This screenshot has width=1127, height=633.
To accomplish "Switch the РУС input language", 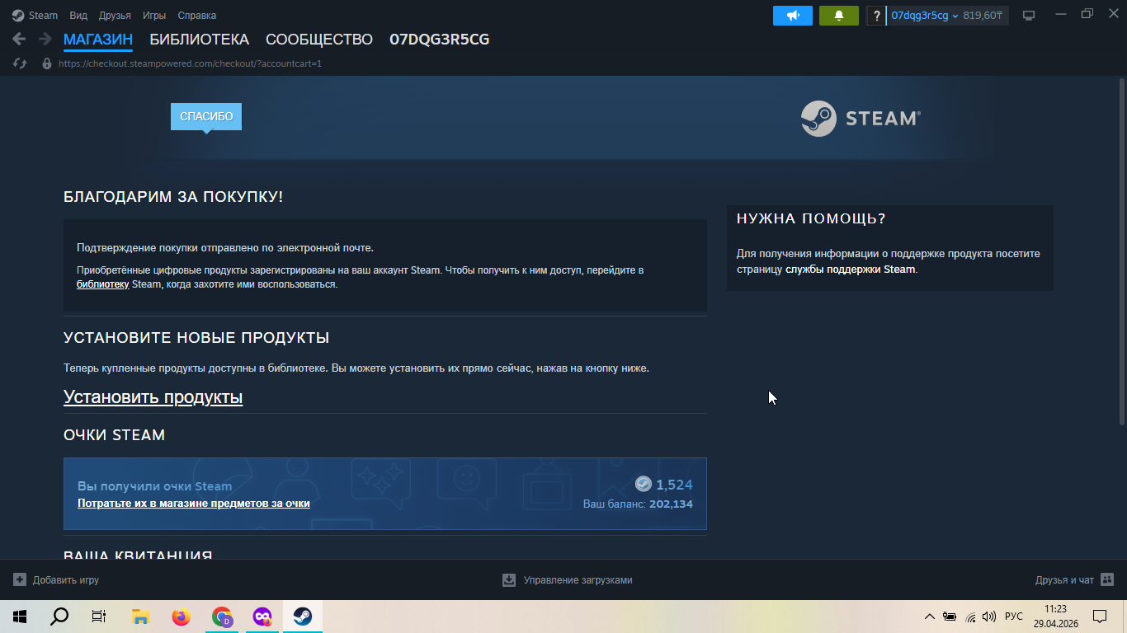I will 1014,617.
